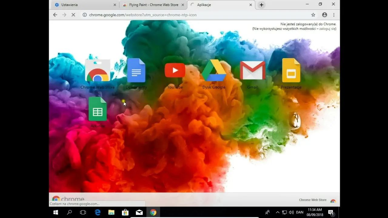388x218 pixels.
Task: Switch to Flying Paint - Chrome Web Store tab
Action: click(153, 5)
